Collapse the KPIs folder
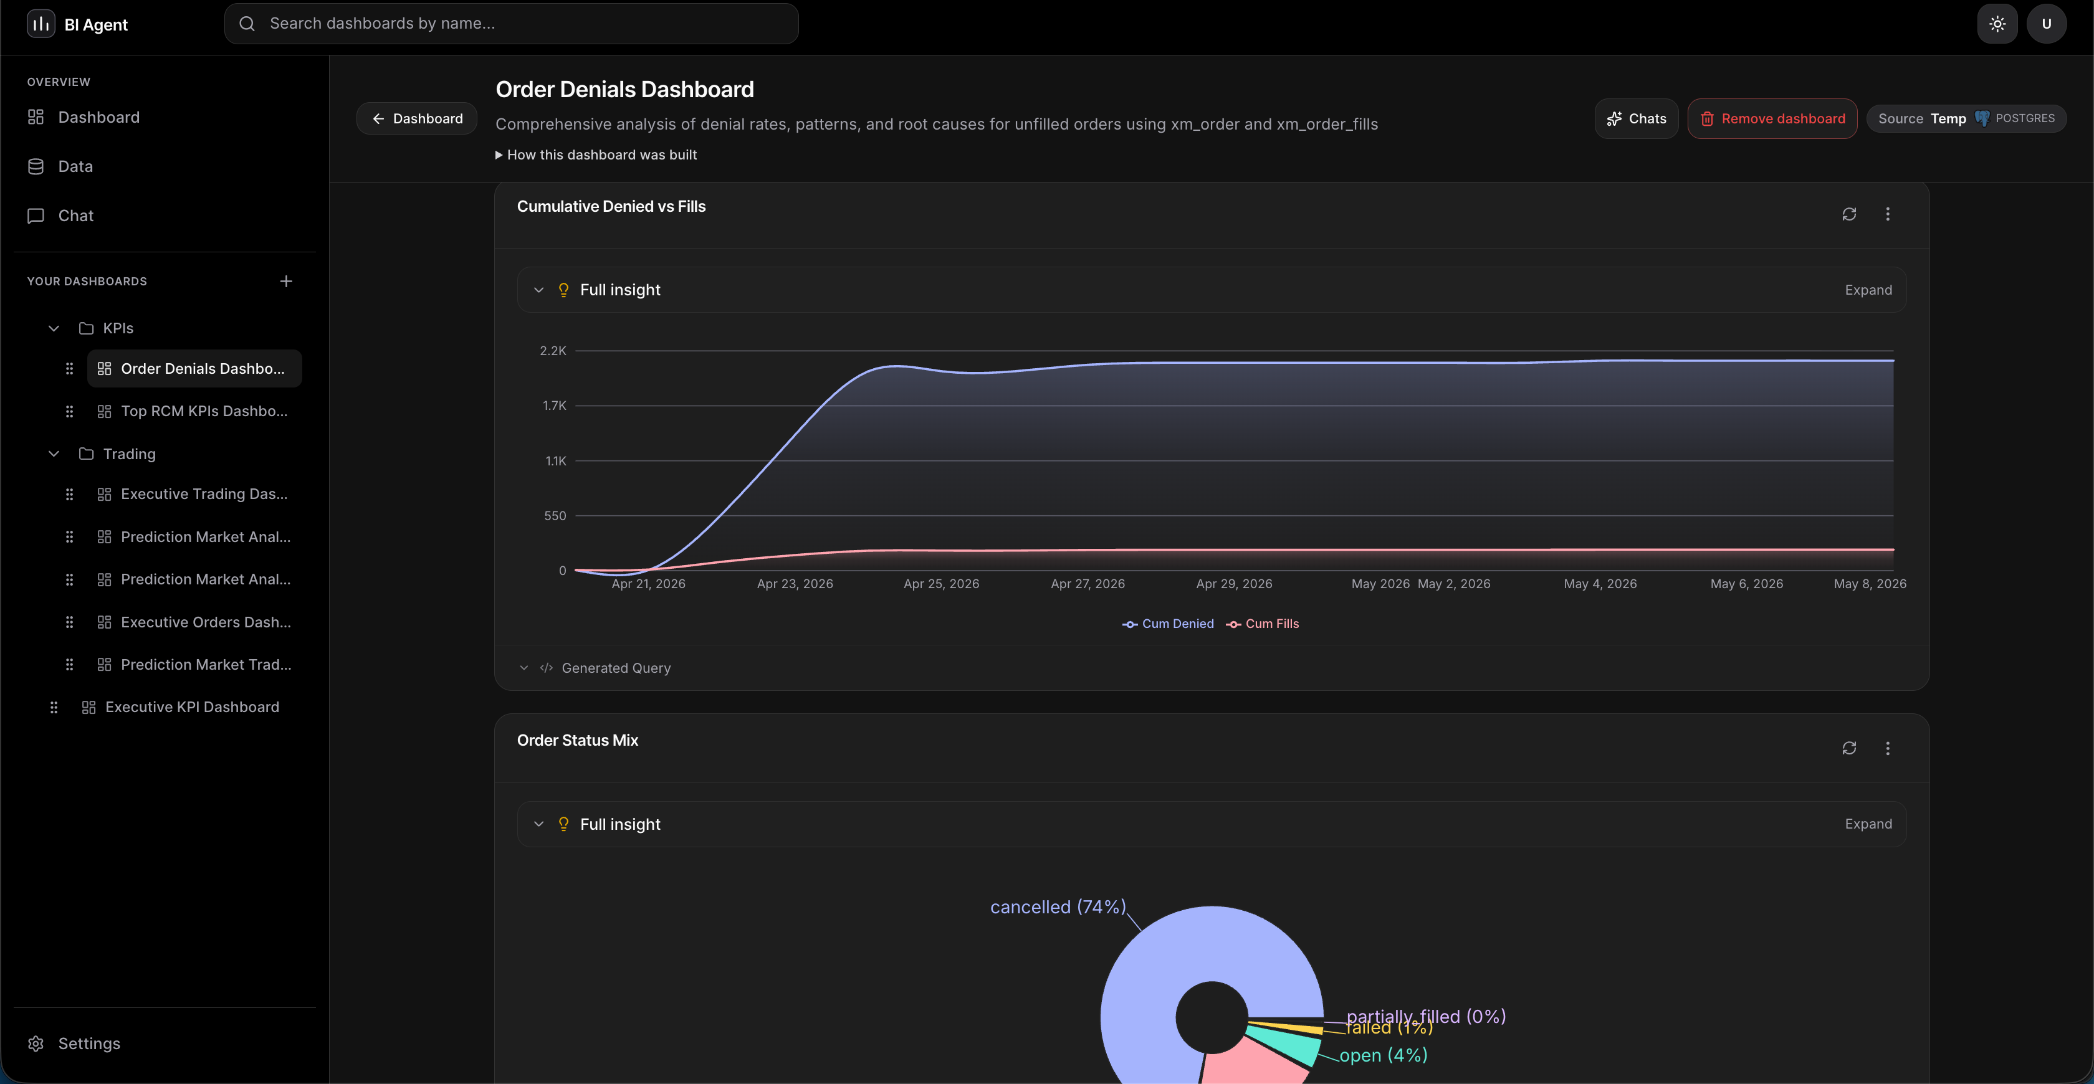The width and height of the screenshot is (2094, 1084). 54,328
